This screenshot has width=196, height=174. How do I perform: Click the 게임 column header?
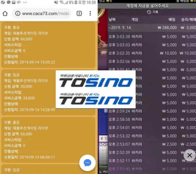coord(135,20)
